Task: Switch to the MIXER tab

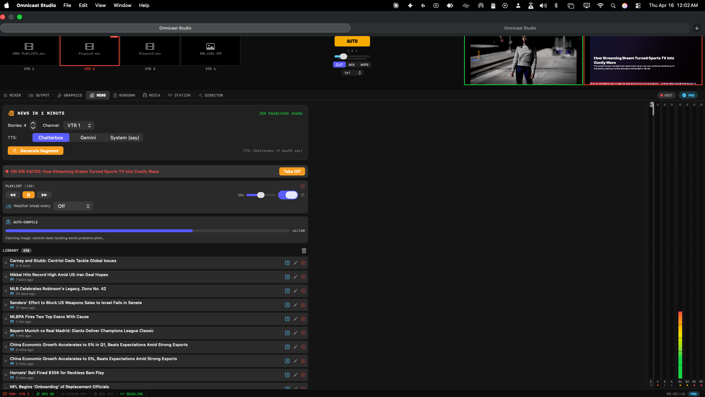Action: point(12,95)
